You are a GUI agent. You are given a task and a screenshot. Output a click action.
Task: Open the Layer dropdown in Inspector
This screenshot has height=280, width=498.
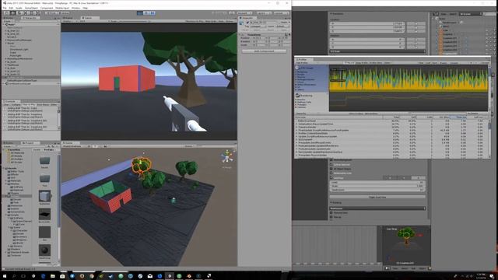(282, 26)
